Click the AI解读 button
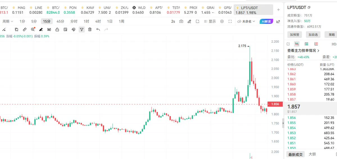The height and width of the screenshot is (159, 337). 266,22
